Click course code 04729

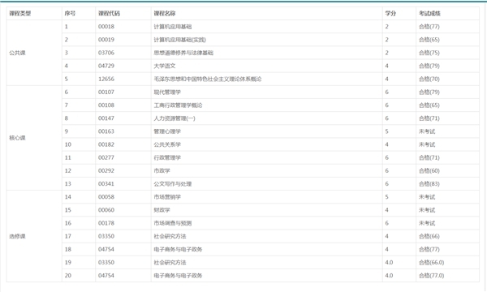point(106,66)
